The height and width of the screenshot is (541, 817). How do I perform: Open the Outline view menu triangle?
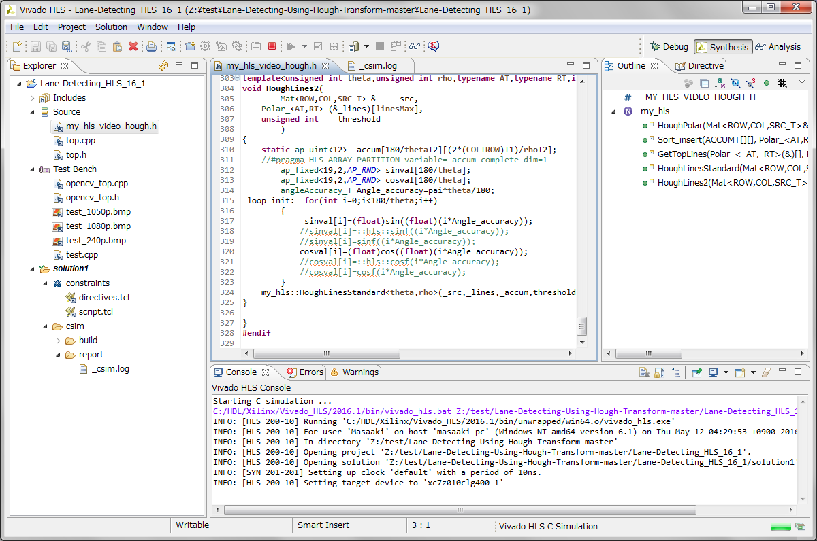801,82
